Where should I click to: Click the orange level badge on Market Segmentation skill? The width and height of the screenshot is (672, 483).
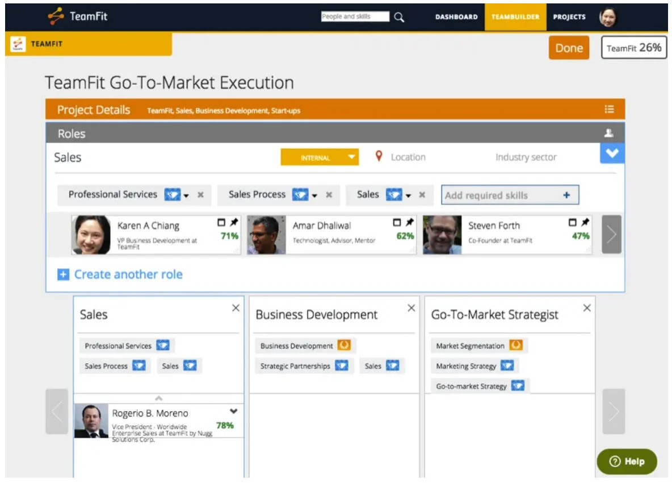pyautogui.click(x=516, y=345)
